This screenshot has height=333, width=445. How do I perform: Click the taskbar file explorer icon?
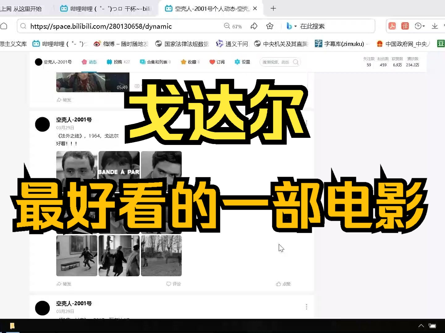pos(12,326)
